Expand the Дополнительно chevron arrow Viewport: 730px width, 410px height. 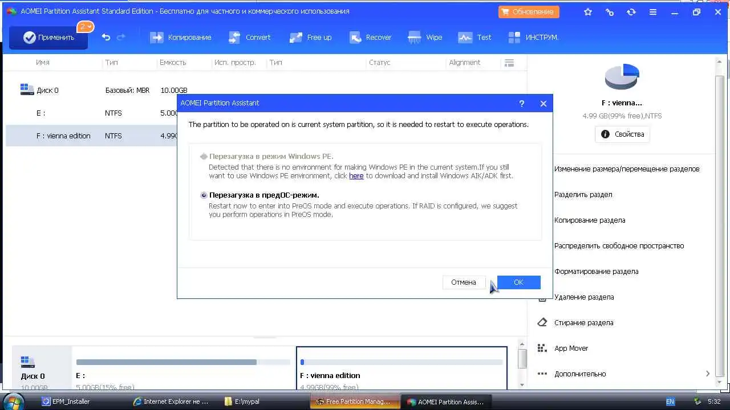(707, 374)
